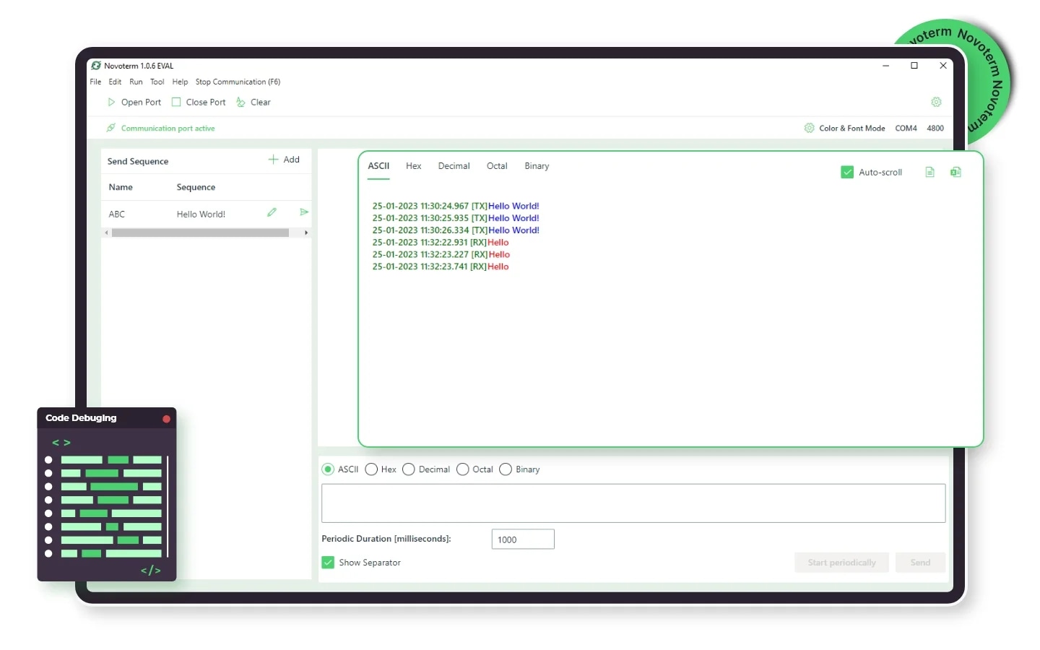
Task: Export log to Excel icon
Action: pos(955,172)
